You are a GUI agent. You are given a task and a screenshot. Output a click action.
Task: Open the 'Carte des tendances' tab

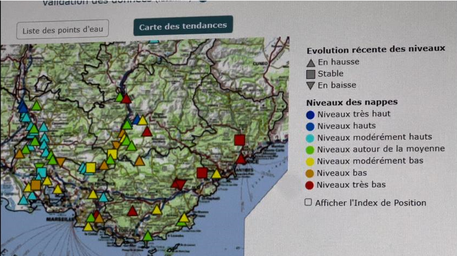183,27
